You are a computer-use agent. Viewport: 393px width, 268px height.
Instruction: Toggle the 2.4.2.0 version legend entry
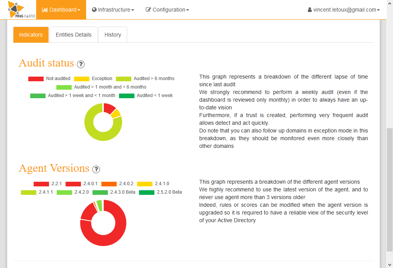[x=73, y=192]
